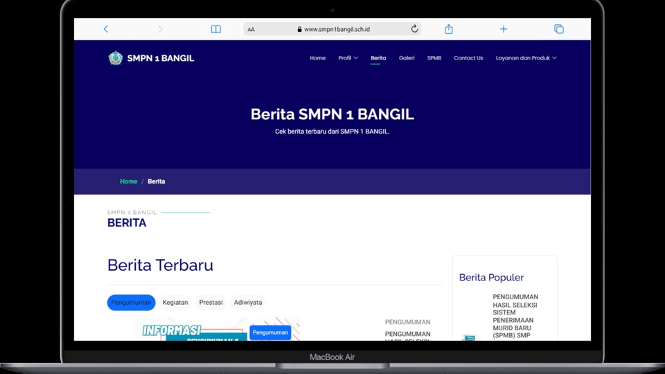Select the Adiwiyata filter tab
Viewport: 665px width, 374px height.
pyautogui.click(x=248, y=303)
